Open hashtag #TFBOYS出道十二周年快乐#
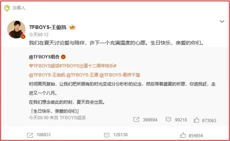The width and height of the screenshot is (230, 141). [x=88, y=66]
